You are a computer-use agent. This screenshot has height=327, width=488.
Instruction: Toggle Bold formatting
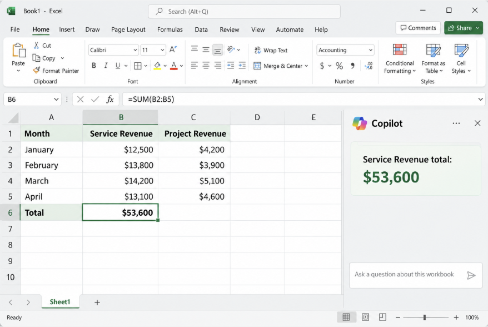coord(94,66)
